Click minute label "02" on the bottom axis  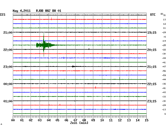pyautogui.click(x=31, y=120)
